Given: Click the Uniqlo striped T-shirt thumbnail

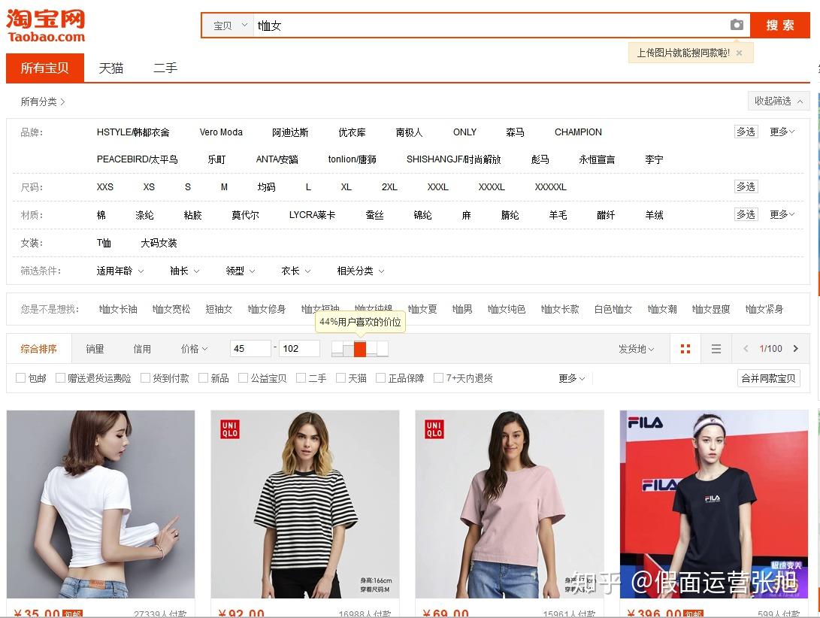Looking at the screenshot, I should [304, 504].
